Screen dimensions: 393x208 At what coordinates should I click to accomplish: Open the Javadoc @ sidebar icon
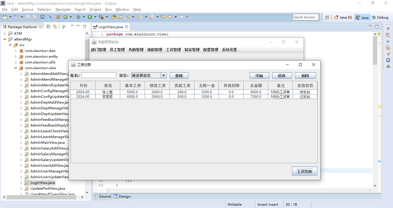[388, 41]
